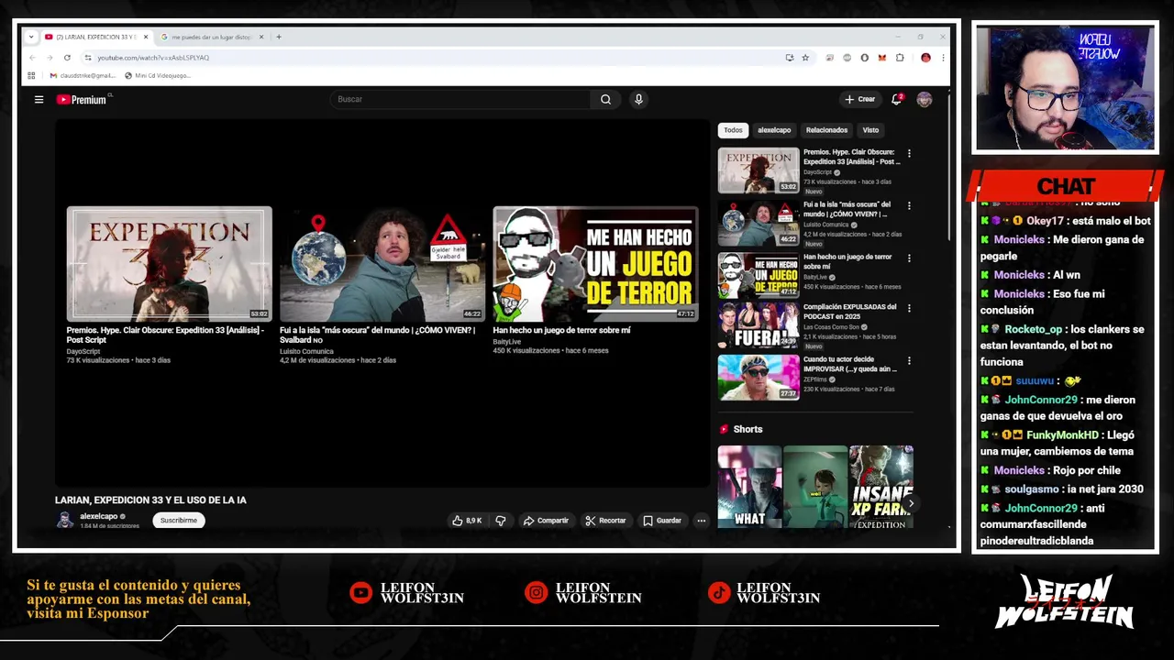Reload the page in Chrome
The height and width of the screenshot is (660, 1174).
[68, 57]
